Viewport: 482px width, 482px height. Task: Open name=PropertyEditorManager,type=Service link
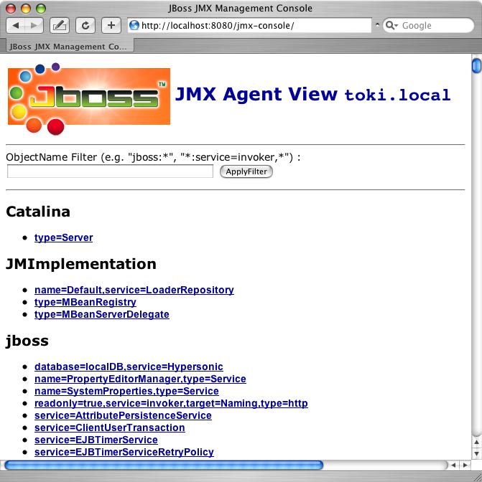click(x=140, y=379)
